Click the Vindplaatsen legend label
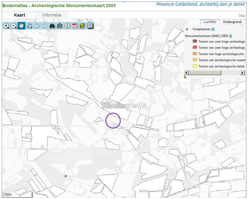 (x=201, y=29)
